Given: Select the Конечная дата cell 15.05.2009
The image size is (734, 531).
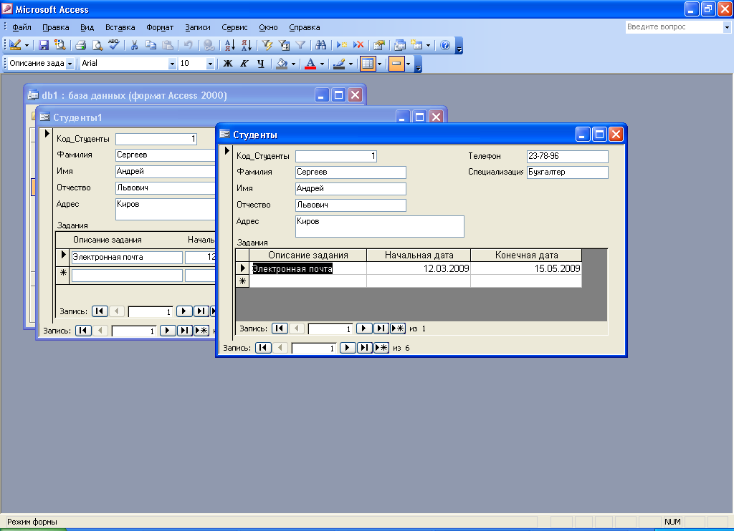Looking at the screenshot, I should pos(526,268).
